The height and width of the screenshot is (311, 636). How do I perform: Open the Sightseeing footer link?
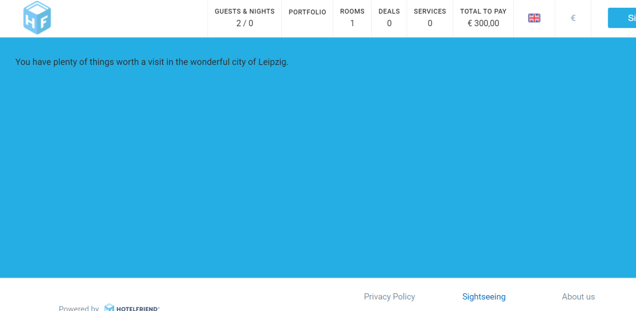(x=484, y=297)
